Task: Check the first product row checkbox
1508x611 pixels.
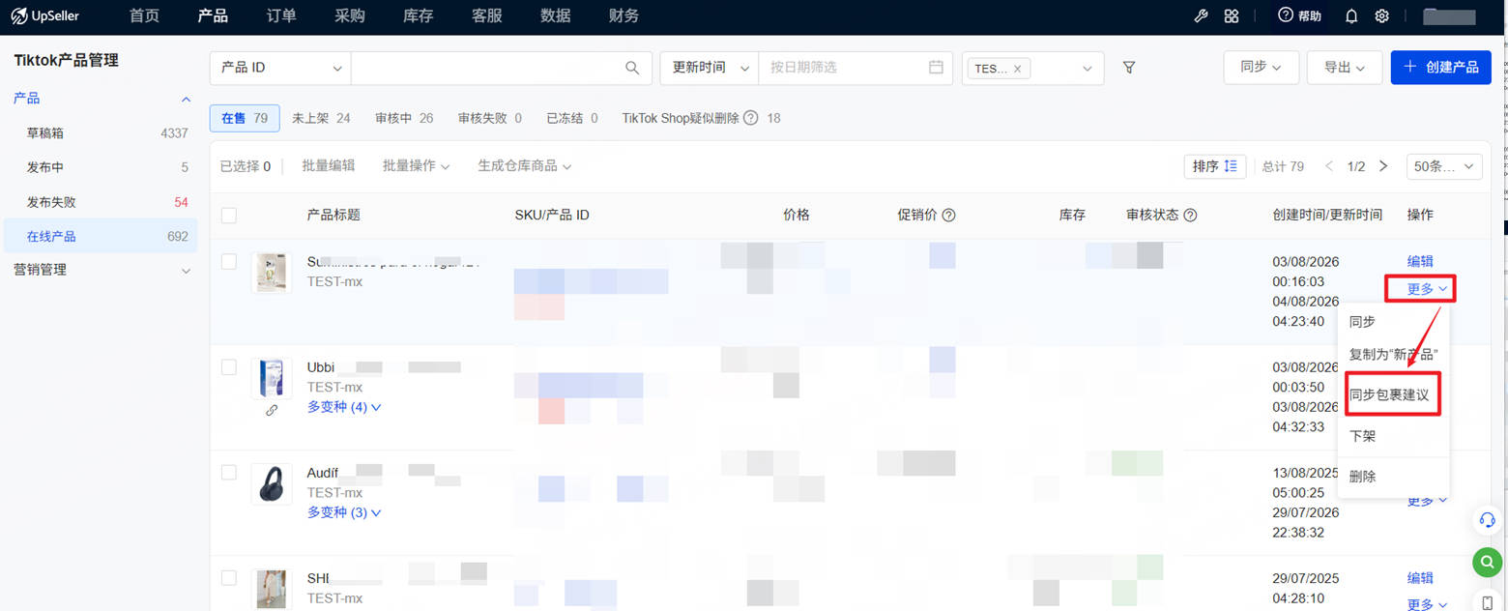Action: click(229, 261)
